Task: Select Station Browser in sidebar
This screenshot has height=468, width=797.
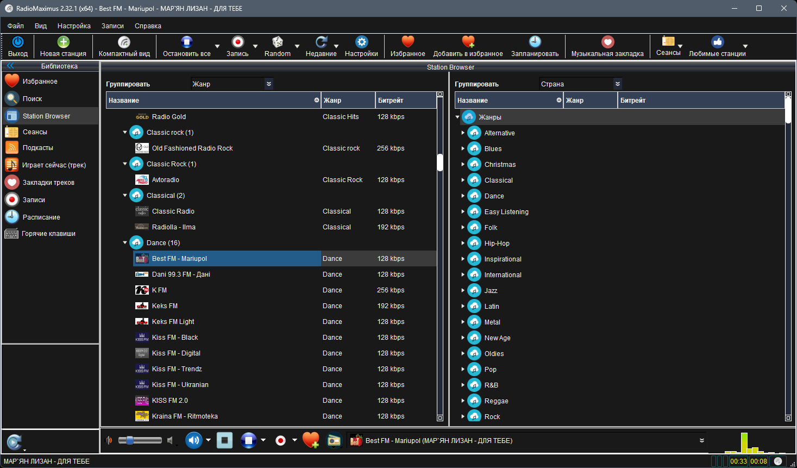Action: click(x=51, y=116)
